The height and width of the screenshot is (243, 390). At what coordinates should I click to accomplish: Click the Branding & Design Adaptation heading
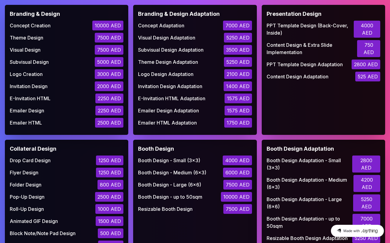179,14
